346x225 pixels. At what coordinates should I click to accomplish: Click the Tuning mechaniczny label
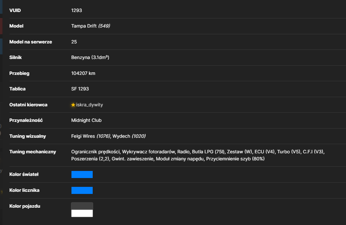point(33,152)
